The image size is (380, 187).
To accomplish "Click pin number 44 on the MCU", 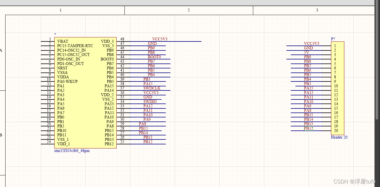I will point(122,57).
